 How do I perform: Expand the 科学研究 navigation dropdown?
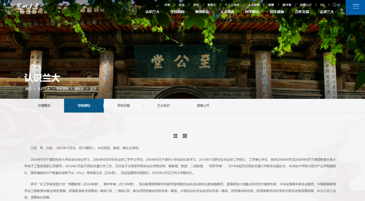[x=253, y=12]
